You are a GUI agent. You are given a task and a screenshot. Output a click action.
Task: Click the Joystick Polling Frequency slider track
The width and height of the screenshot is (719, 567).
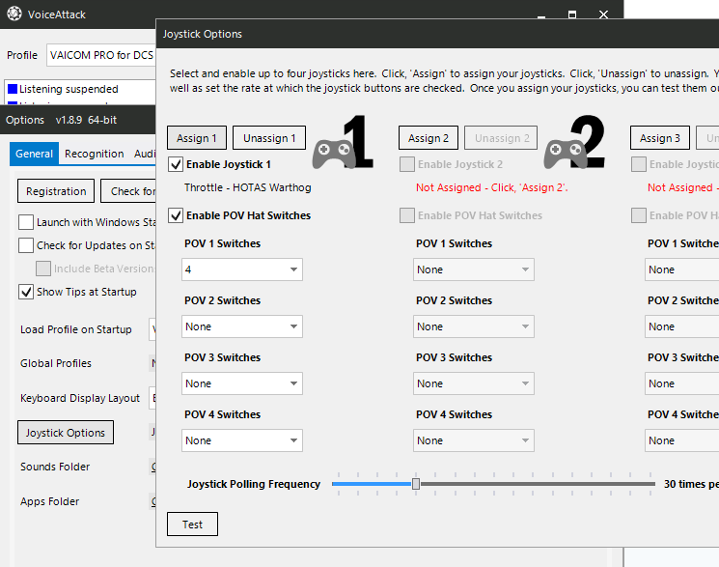[x=493, y=484]
